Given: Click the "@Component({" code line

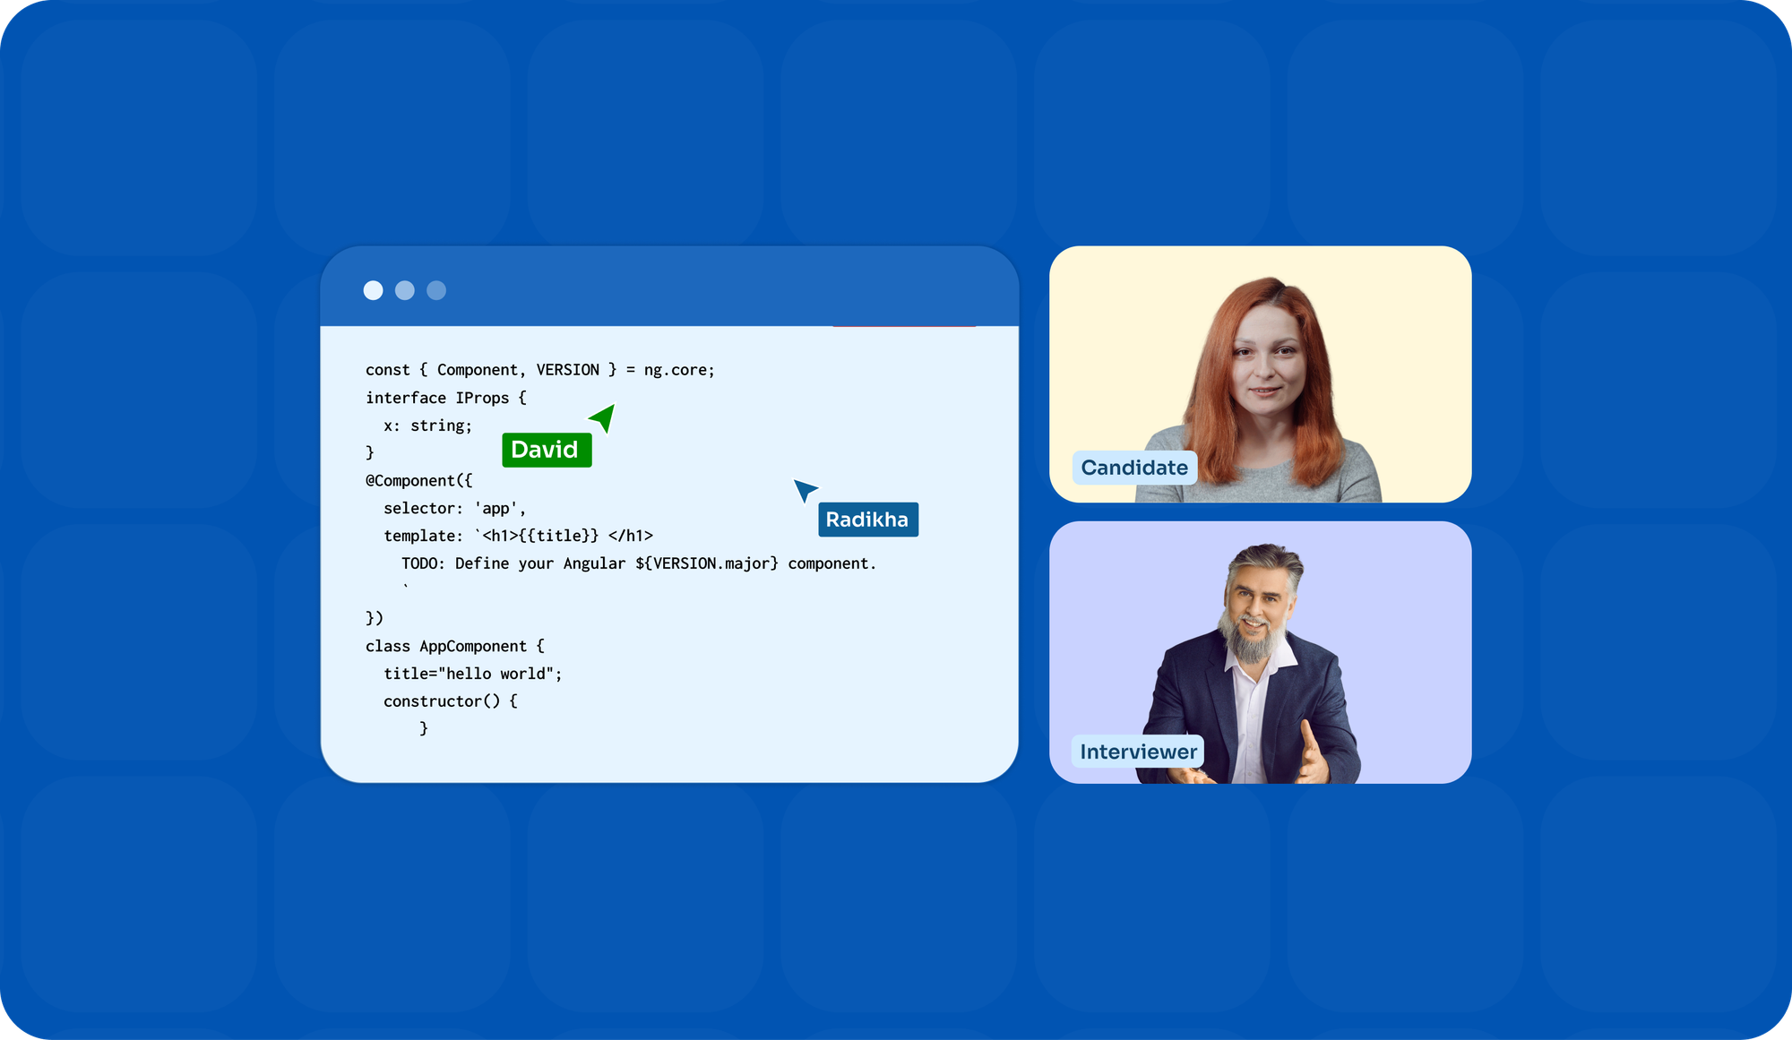Looking at the screenshot, I should (418, 481).
